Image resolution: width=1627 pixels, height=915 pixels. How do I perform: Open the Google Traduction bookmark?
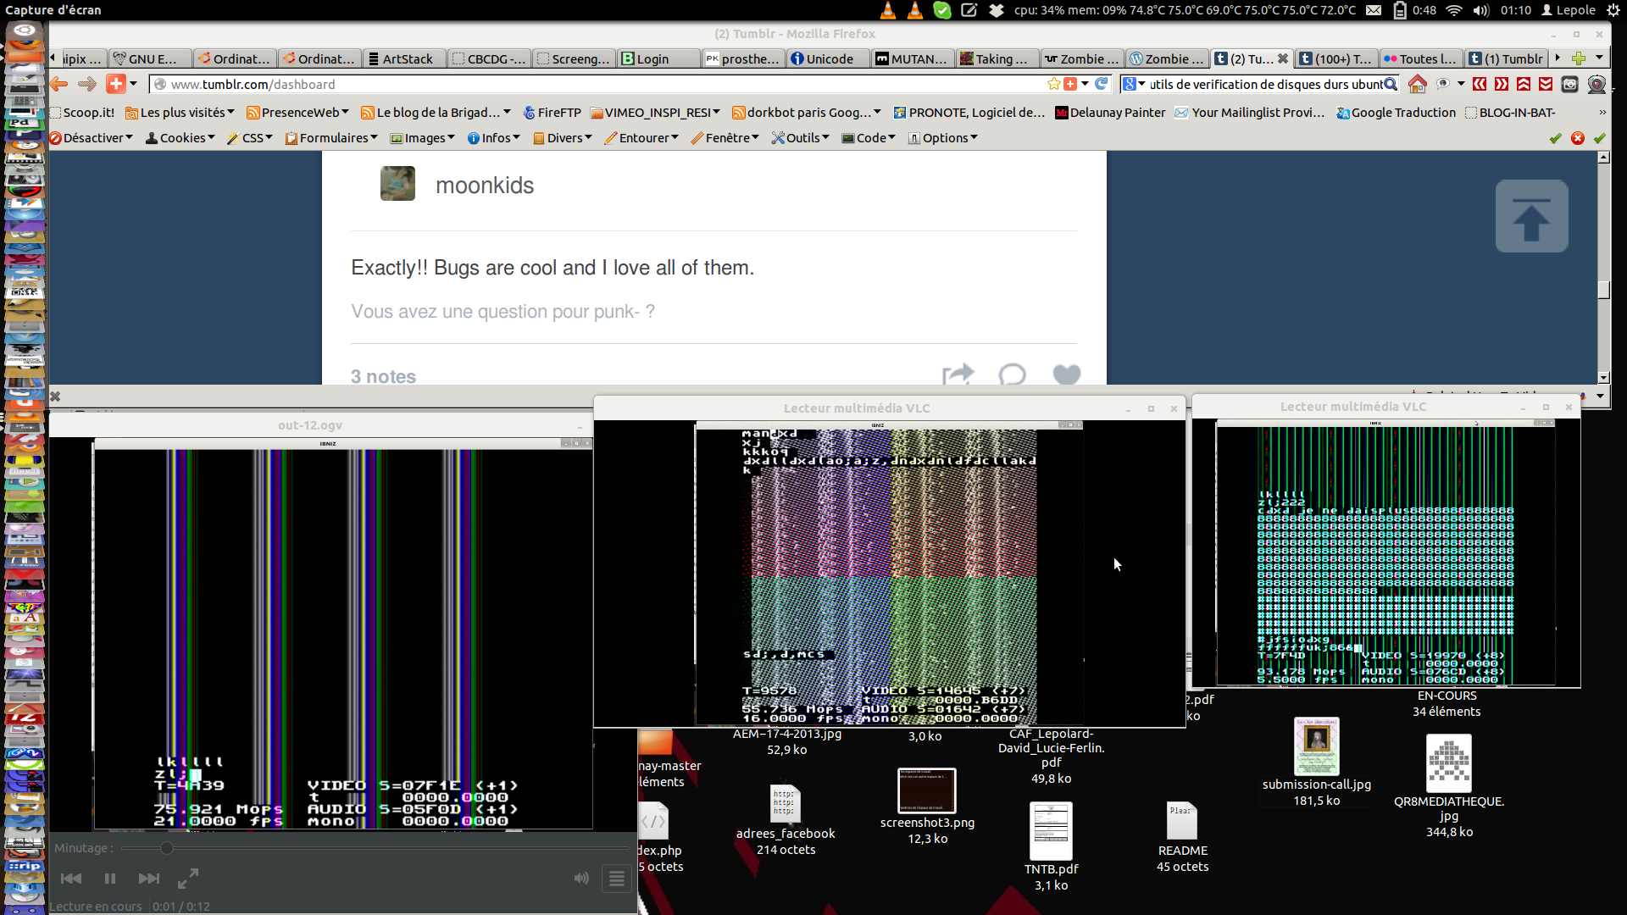click(x=1396, y=113)
